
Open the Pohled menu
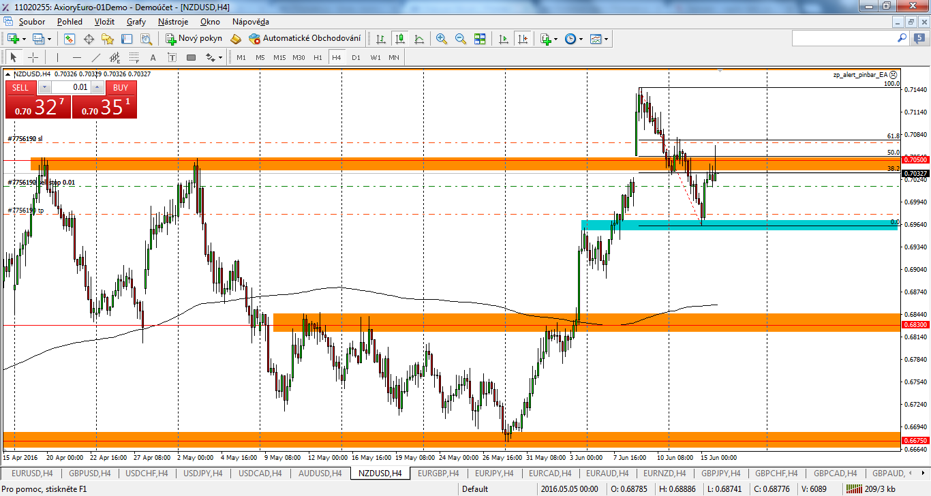point(70,21)
